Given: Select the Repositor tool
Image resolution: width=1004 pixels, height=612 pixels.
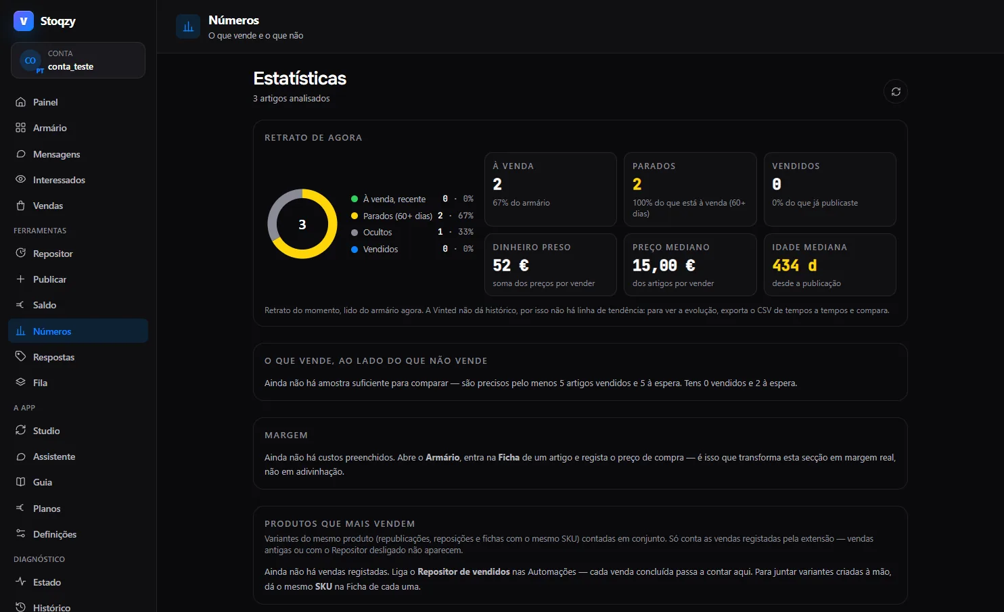Looking at the screenshot, I should (78, 254).
